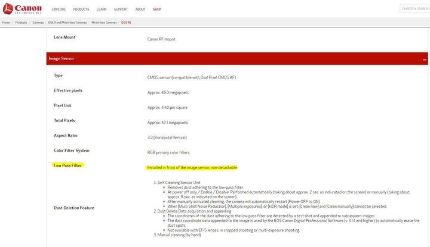Click the Canon logo
Image resolution: width=430 pixels, height=247 pixels.
pyautogui.click(x=22, y=8)
